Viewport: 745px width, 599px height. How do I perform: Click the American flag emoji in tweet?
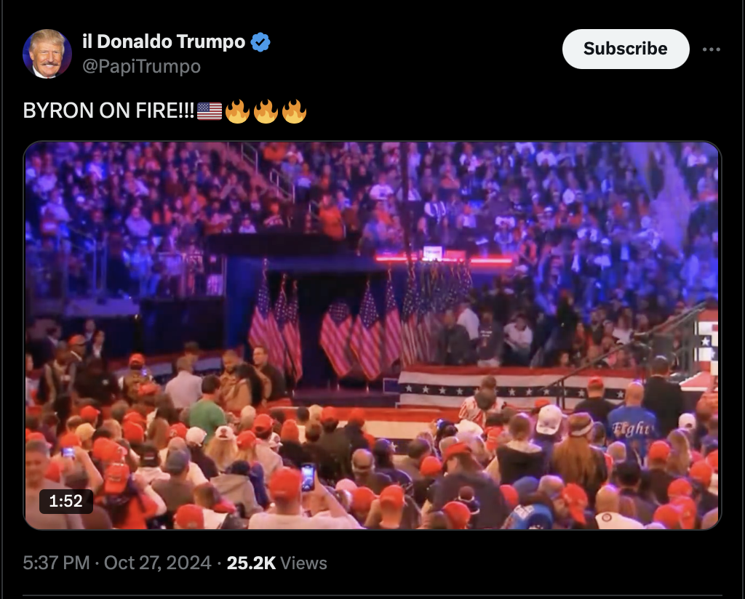pyautogui.click(x=210, y=111)
